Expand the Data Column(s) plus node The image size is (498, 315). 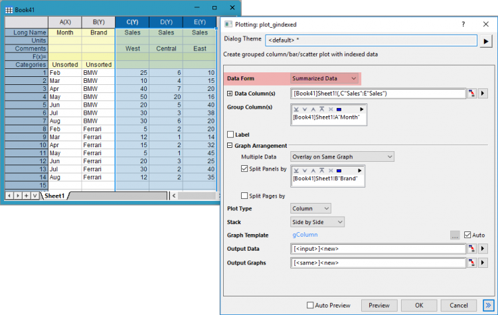coord(230,94)
